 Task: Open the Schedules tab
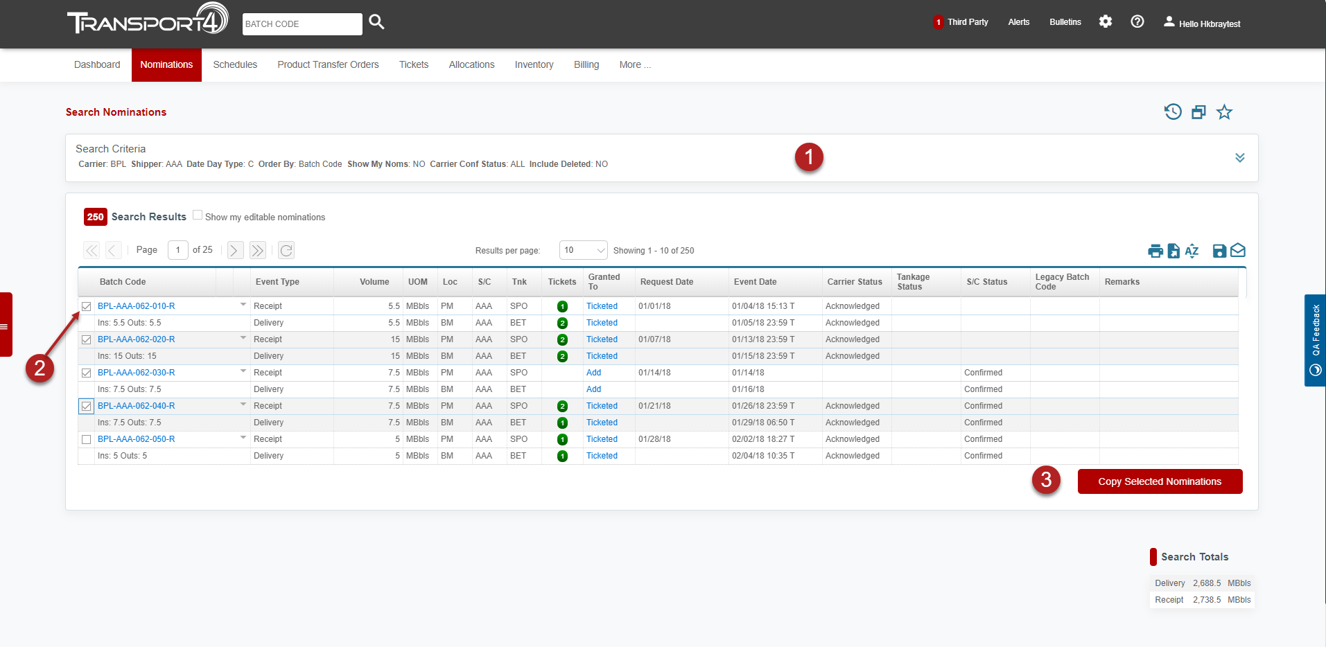235,64
